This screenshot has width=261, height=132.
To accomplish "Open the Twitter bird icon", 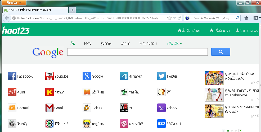I will [161, 76].
